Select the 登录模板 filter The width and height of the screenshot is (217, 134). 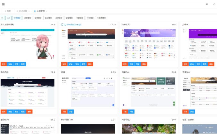(38, 18)
